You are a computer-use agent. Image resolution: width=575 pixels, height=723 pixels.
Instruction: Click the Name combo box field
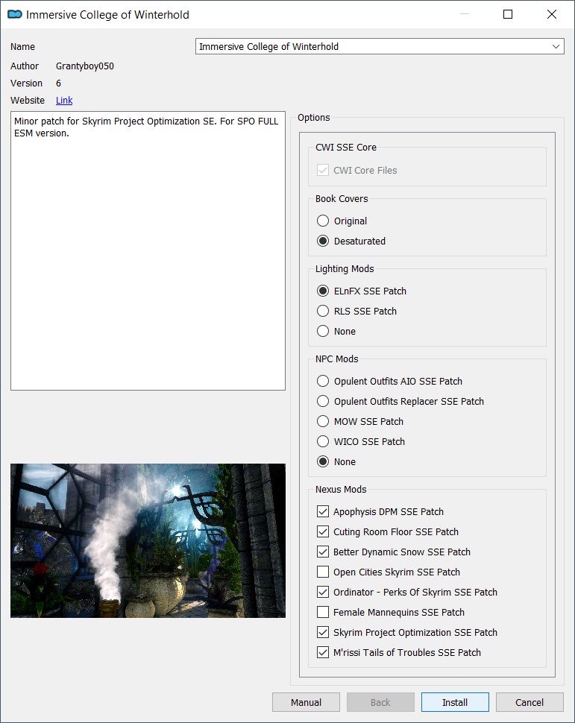(380, 46)
